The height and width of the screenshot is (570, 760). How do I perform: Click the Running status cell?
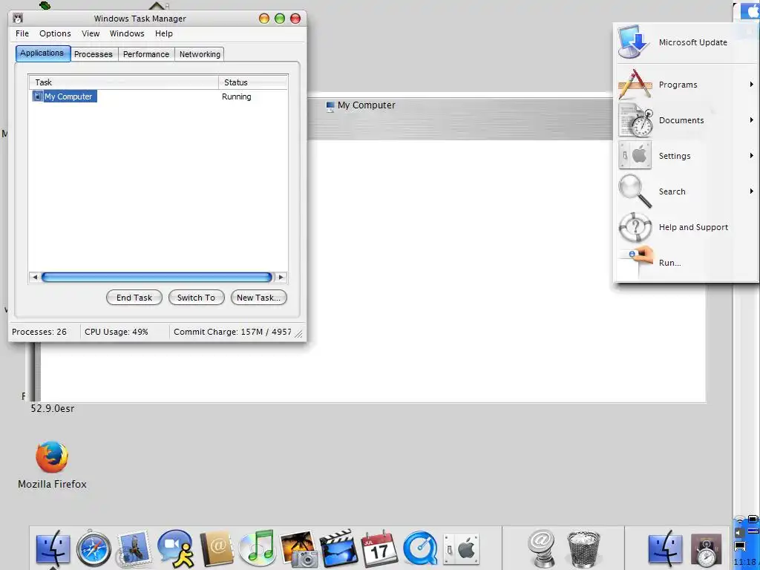pyautogui.click(x=237, y=96)
